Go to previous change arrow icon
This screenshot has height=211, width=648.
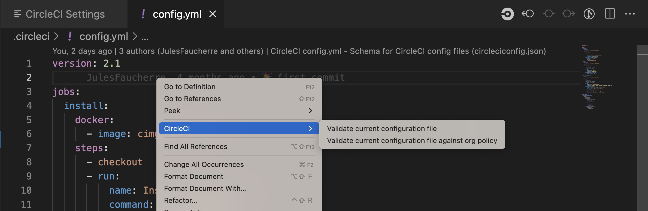[528, 14]
